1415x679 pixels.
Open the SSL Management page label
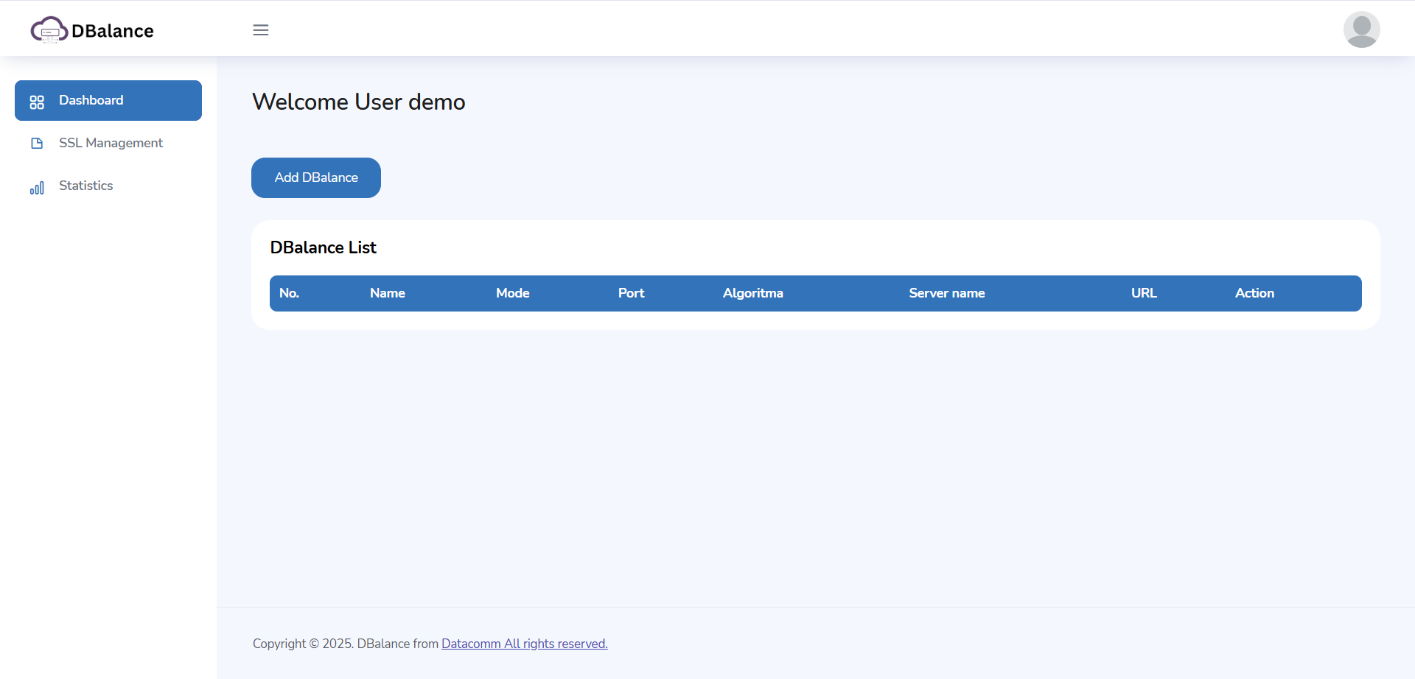[x=111, y=143]
